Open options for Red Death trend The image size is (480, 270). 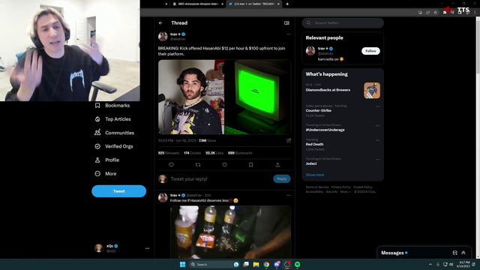coord(377,140)
